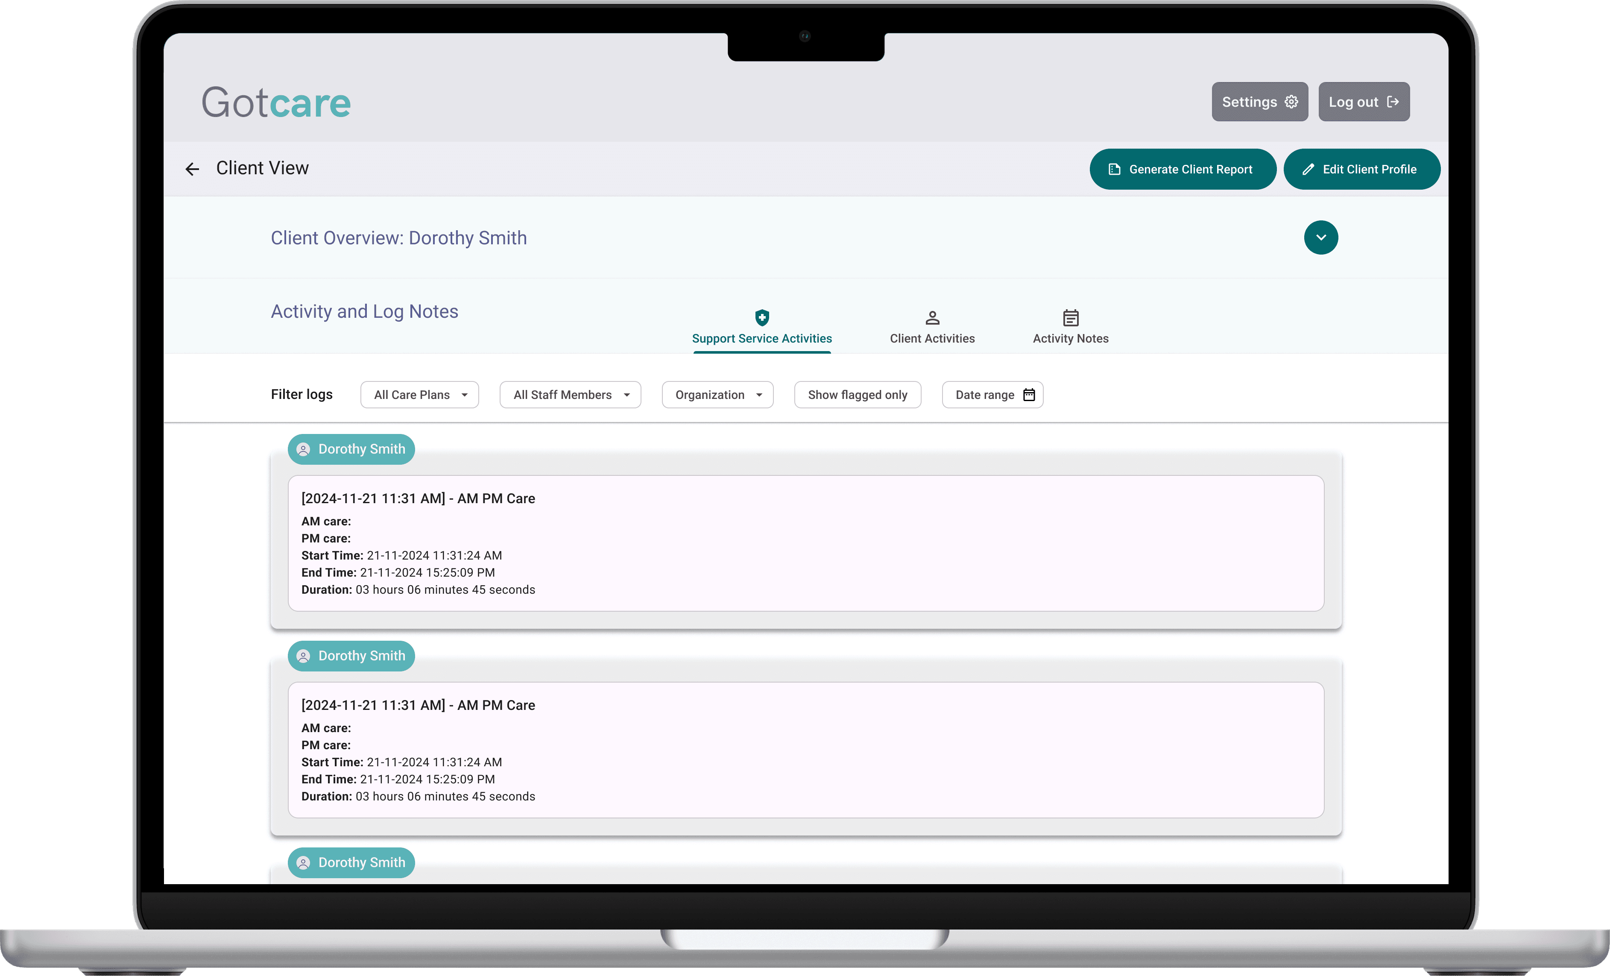
Task: Click the avatar icon on the second Dorothy Smith tag
Action: [x=303, y=656]
